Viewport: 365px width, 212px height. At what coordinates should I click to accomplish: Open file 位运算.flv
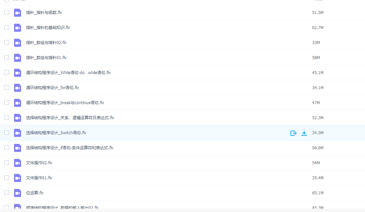click(x=35, y=193)
